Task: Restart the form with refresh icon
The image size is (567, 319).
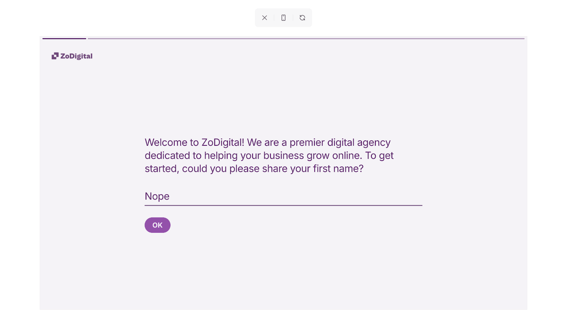Action: pyautogui.click(x=302, y=18)
